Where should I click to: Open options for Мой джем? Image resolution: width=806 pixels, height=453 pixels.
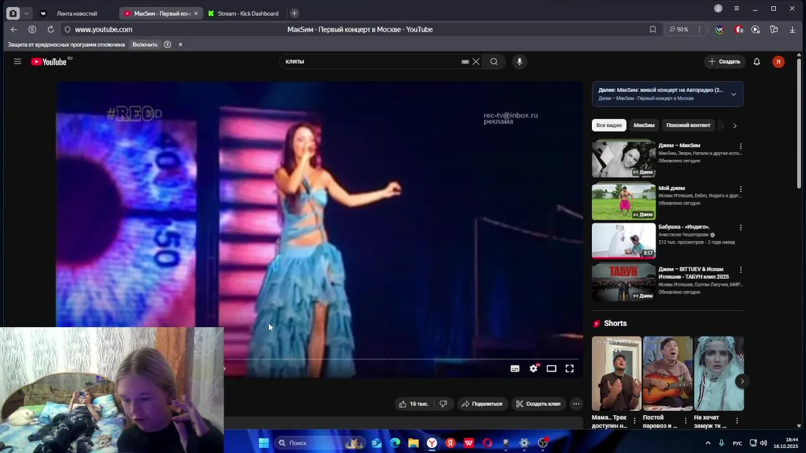coord(741,189)
